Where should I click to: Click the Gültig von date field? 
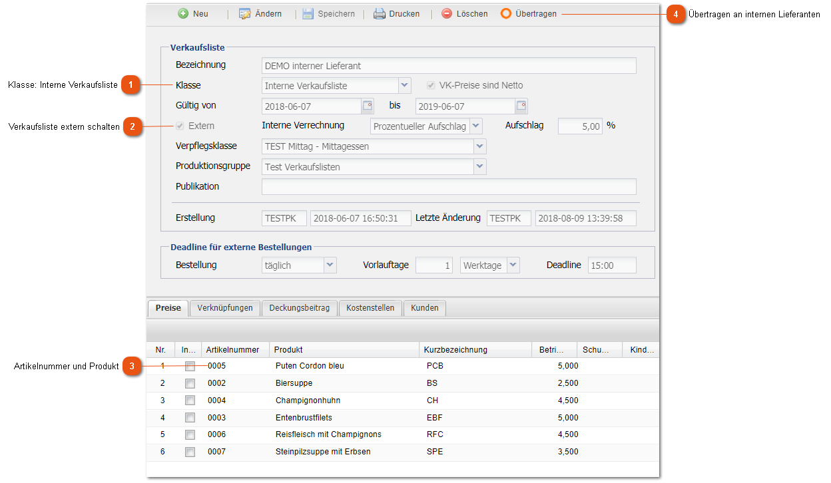click(312, 106)
